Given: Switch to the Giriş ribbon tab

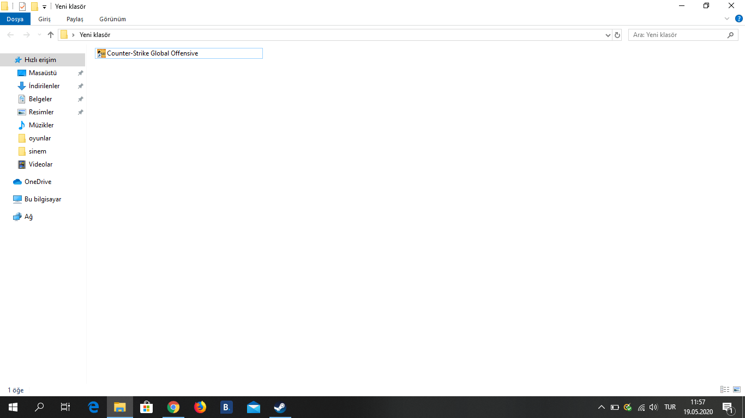Looking at the screenshot, I should (x=44, y=19).
